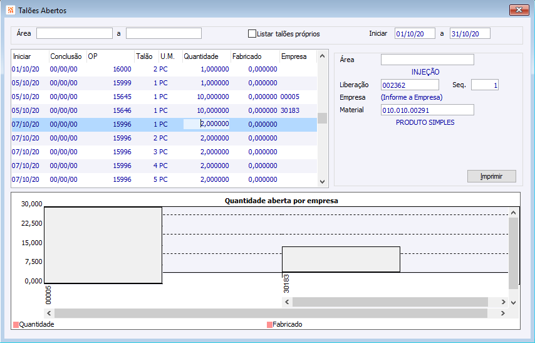Select the row with OP 16000
The width and height of the screenshot is (535, 343).
[x=164, y=70]
